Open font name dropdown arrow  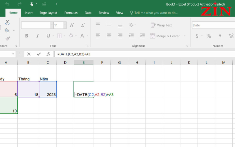tap(52, 25)
